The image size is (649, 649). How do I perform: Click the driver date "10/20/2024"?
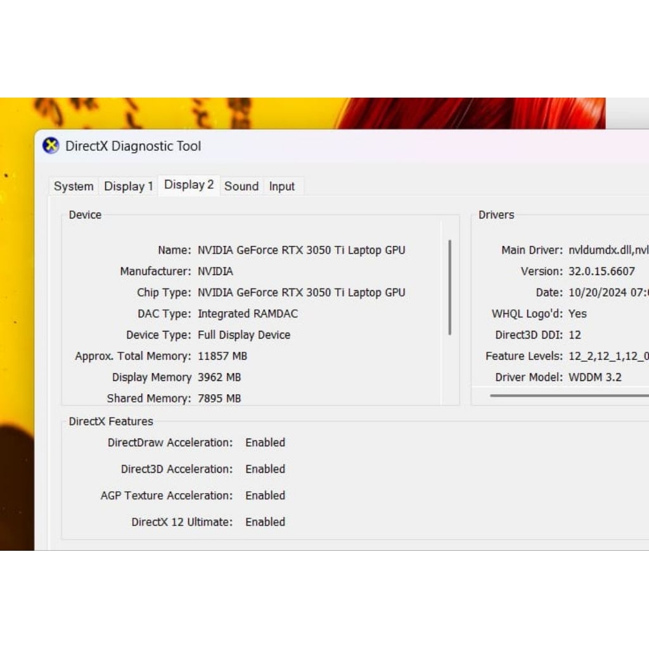tap(597, 292)
